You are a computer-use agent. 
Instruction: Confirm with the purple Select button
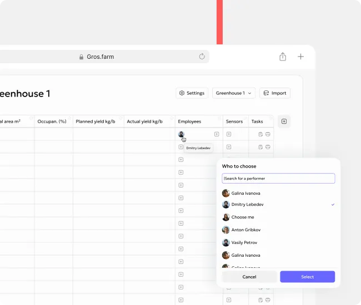pyautogui.click(x=307, y=277)
